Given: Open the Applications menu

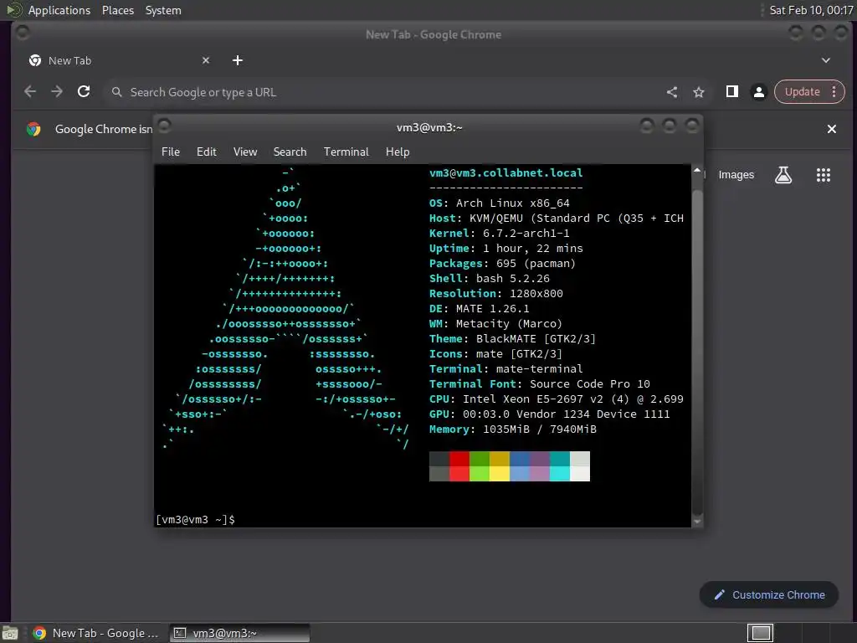Looking at the screenshot, I should coord(59,10).
